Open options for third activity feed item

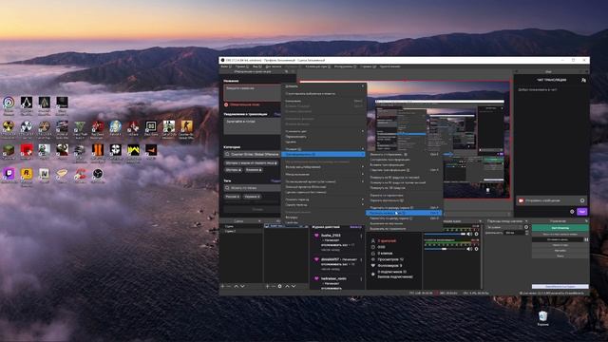coord(361,279)
